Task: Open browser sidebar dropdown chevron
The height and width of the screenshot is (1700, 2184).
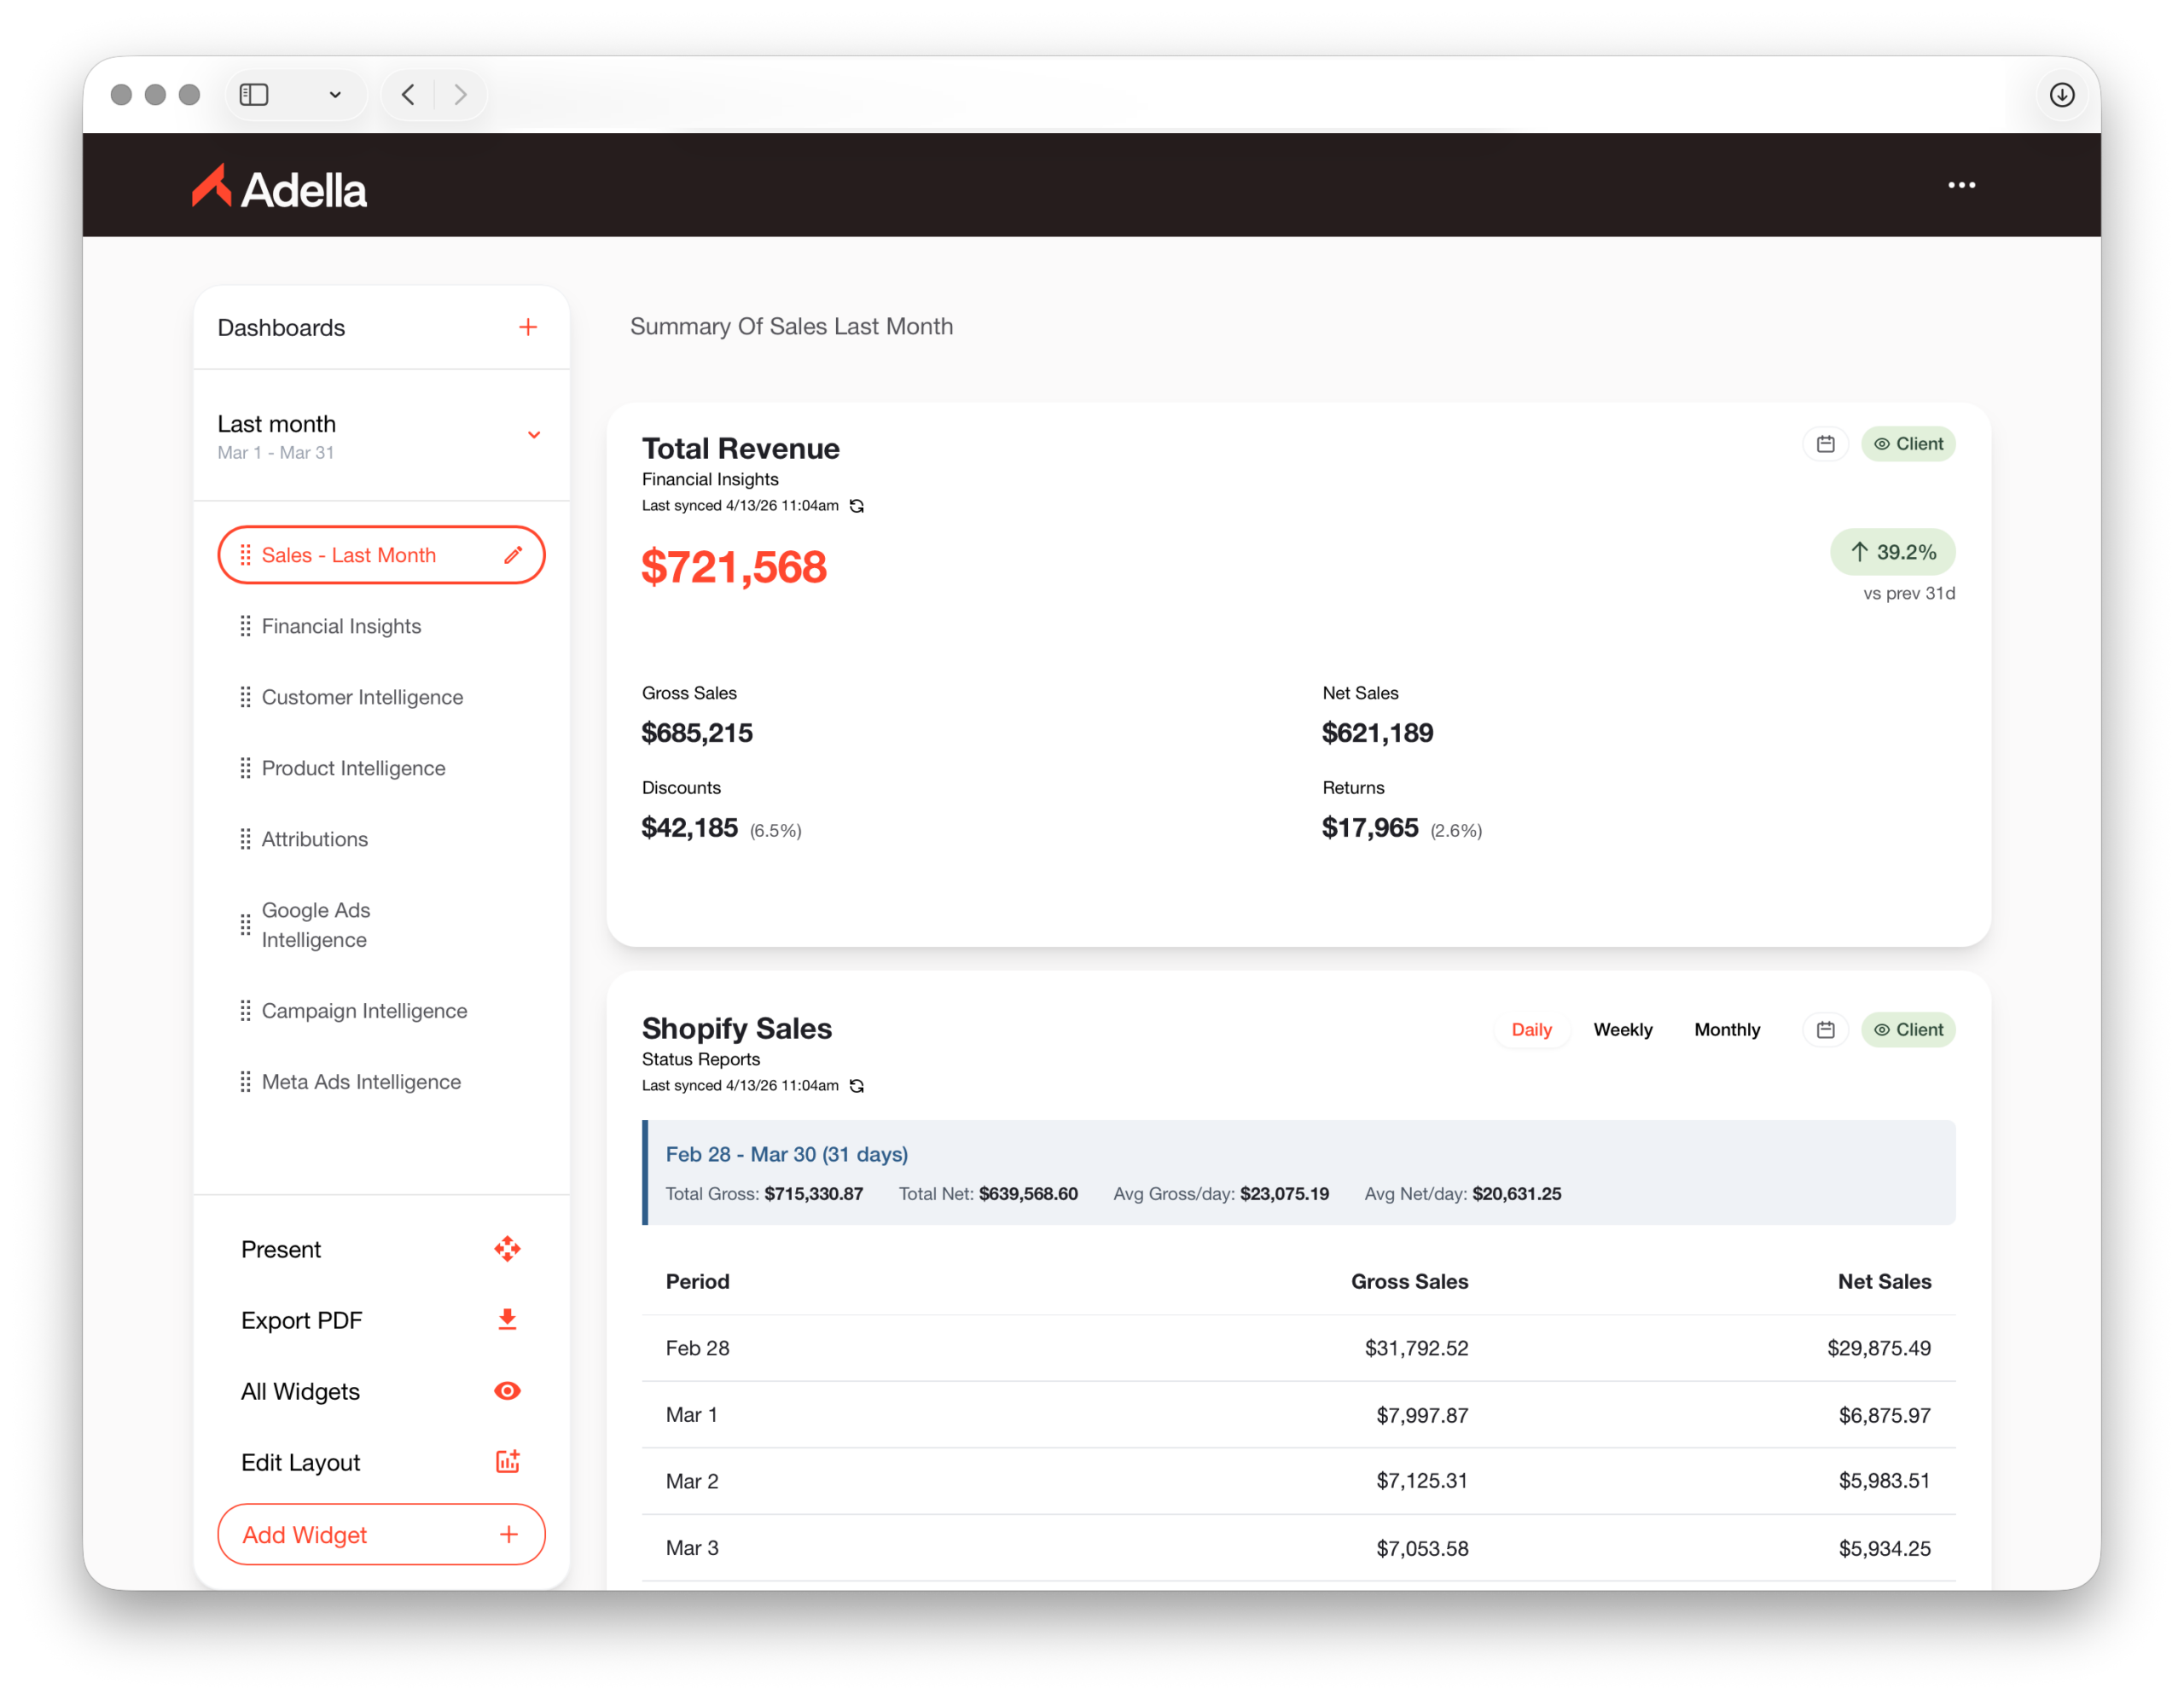Action: 335,95
